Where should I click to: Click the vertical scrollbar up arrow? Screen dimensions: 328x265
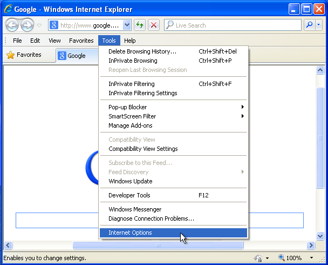(320, 70)
